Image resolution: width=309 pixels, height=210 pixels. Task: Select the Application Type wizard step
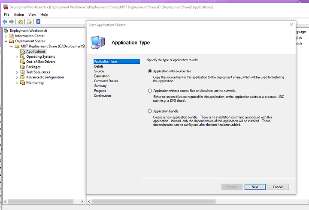117,61
